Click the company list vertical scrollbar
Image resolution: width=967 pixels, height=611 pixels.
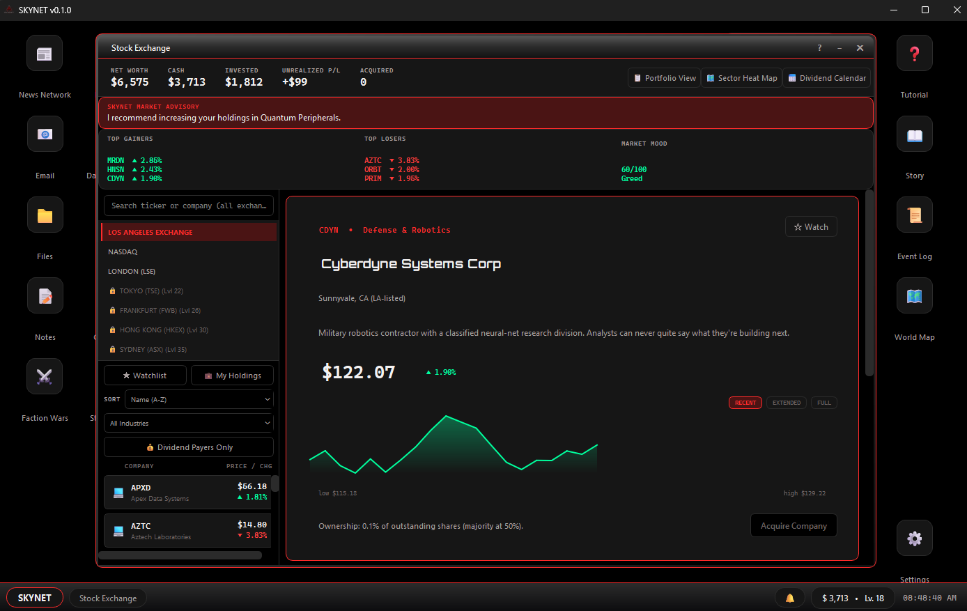pos(275,484)
